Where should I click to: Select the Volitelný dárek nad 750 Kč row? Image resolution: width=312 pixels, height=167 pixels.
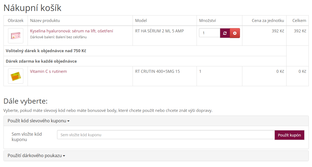pyautogui.click(x=46, y=51)
